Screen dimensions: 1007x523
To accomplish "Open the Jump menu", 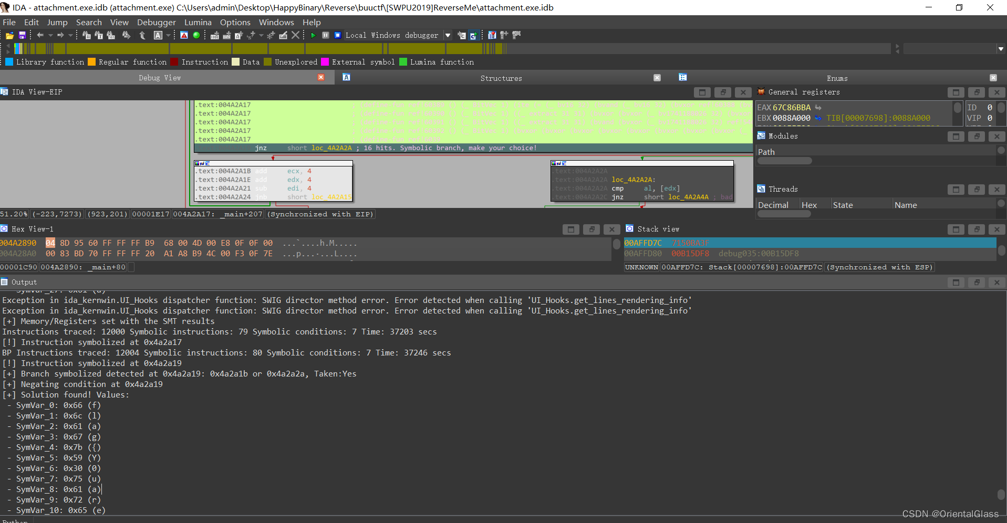I will [57, 22].
